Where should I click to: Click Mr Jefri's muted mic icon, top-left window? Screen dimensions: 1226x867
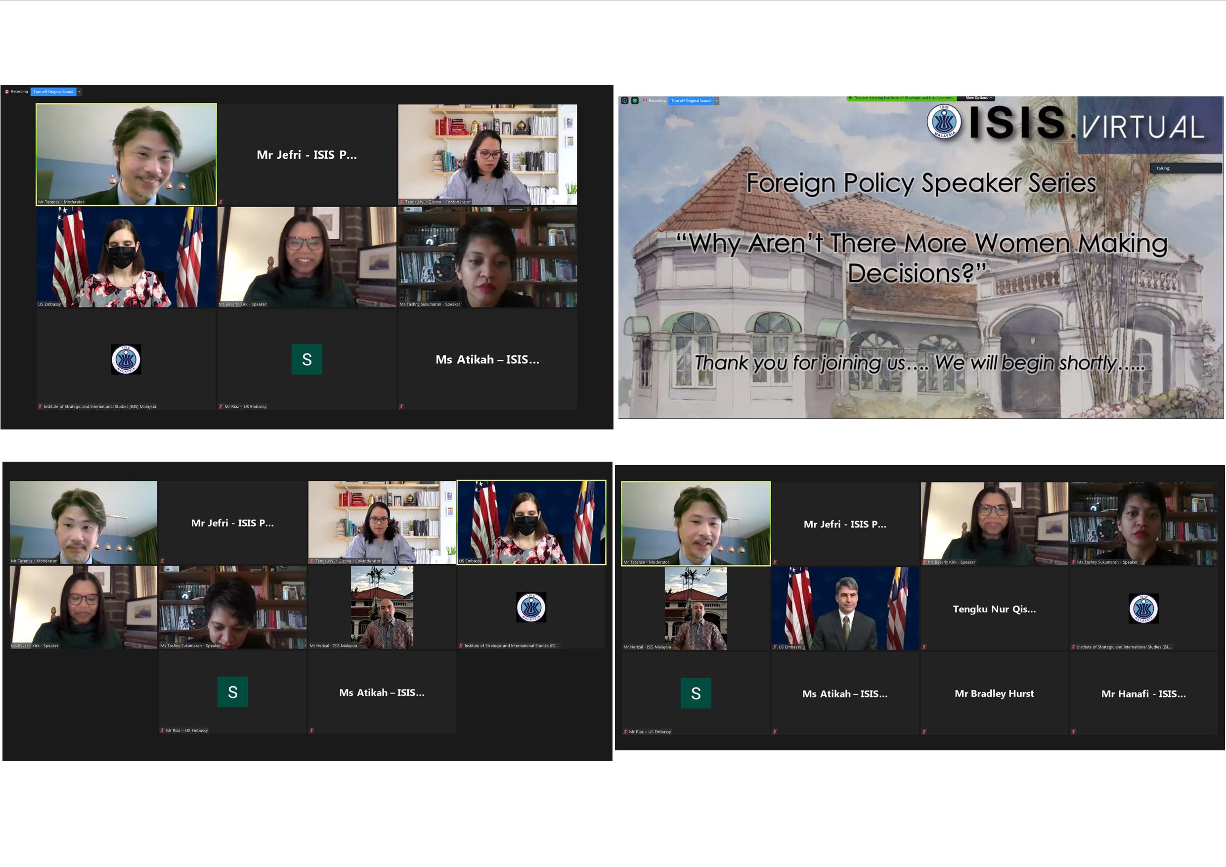[220, 202]
